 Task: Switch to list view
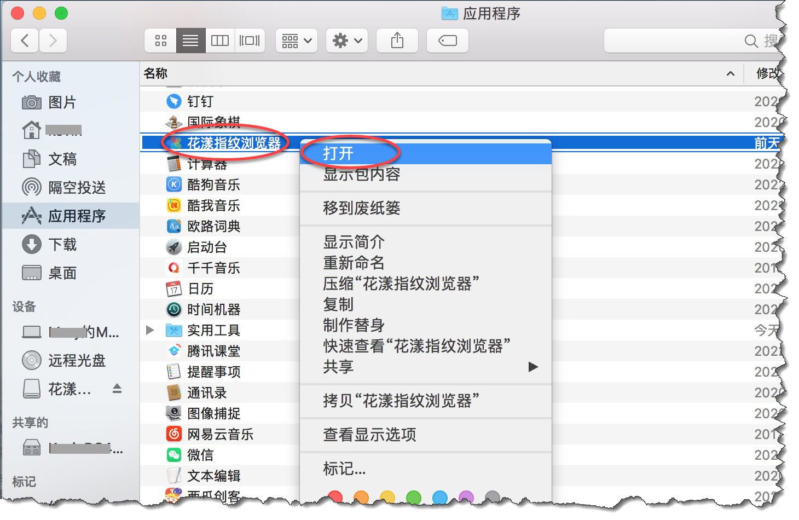coord(190,41)
